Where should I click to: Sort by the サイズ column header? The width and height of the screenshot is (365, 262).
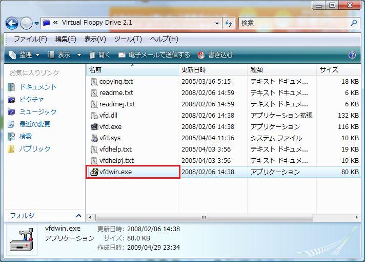339,69
